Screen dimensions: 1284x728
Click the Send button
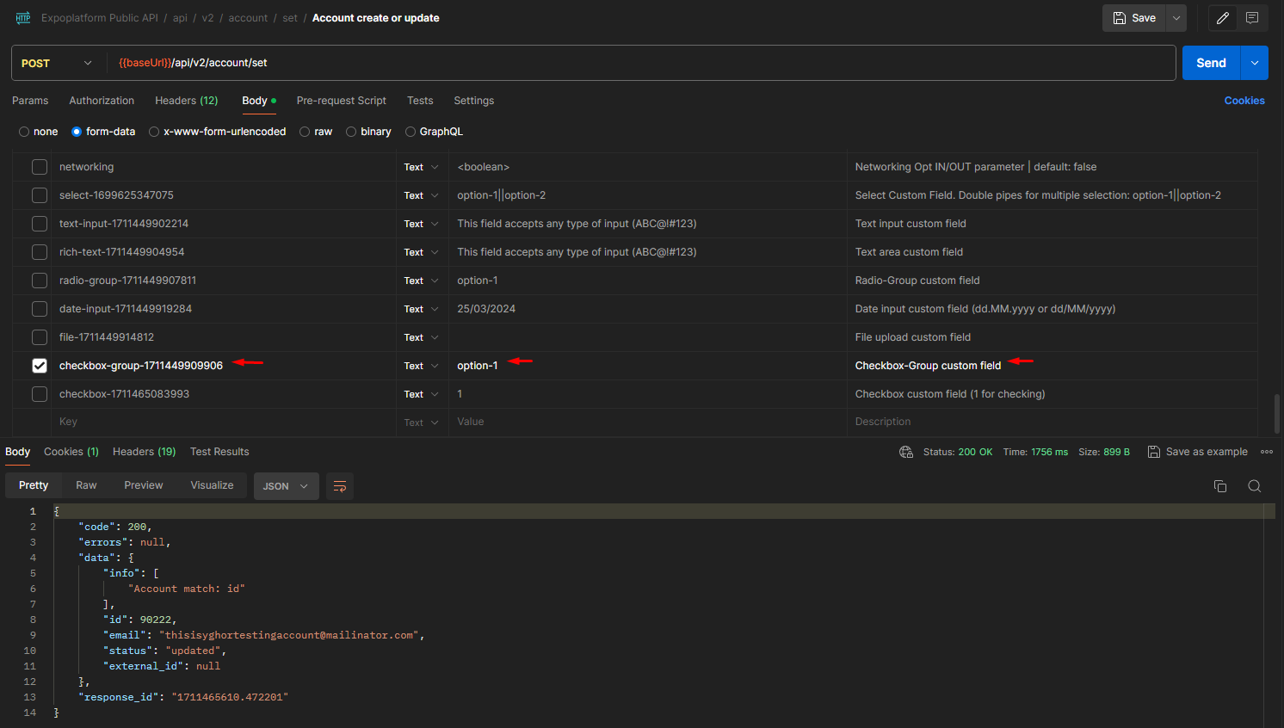pos(1210,63)
